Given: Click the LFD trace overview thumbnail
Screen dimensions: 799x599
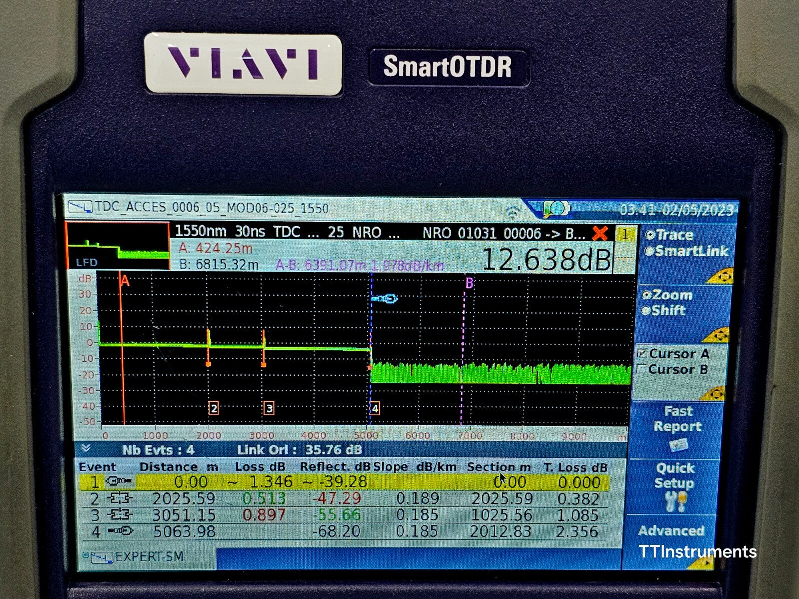Looking at the screenshot, I should coord(118,247).
